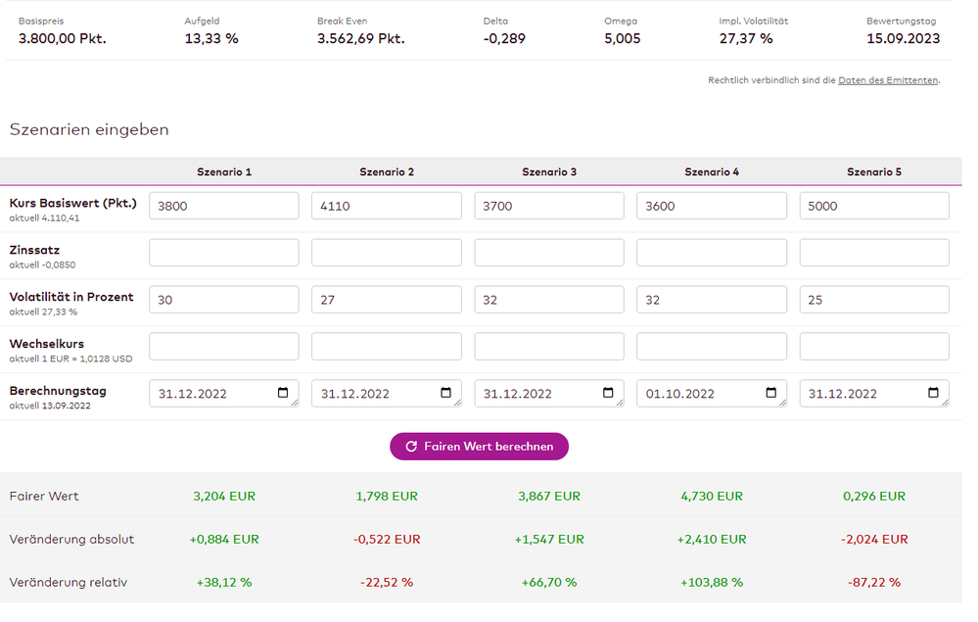The height and width of the screenshot is (622, 978).
Task: Edit Volatilität value 30 in Szenario 1
Action: click(223, 300)
